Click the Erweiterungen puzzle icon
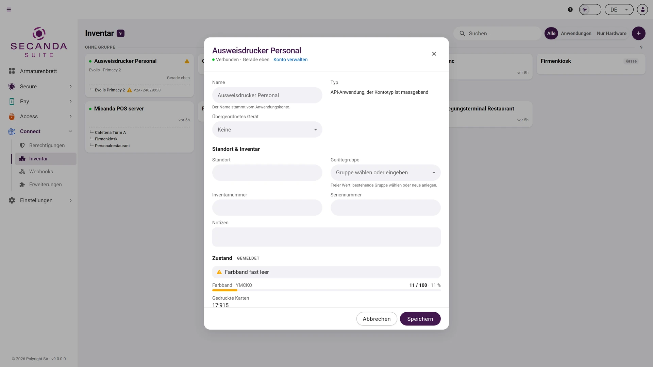Image resolution: width=653 pixels, height=367 pixels. tap(22, 185)
